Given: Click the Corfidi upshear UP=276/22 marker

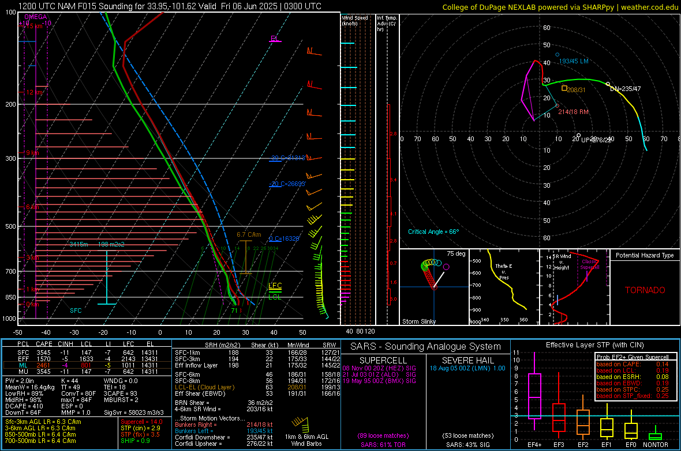Looking at the screenshot, I should (x=578, y=136).
